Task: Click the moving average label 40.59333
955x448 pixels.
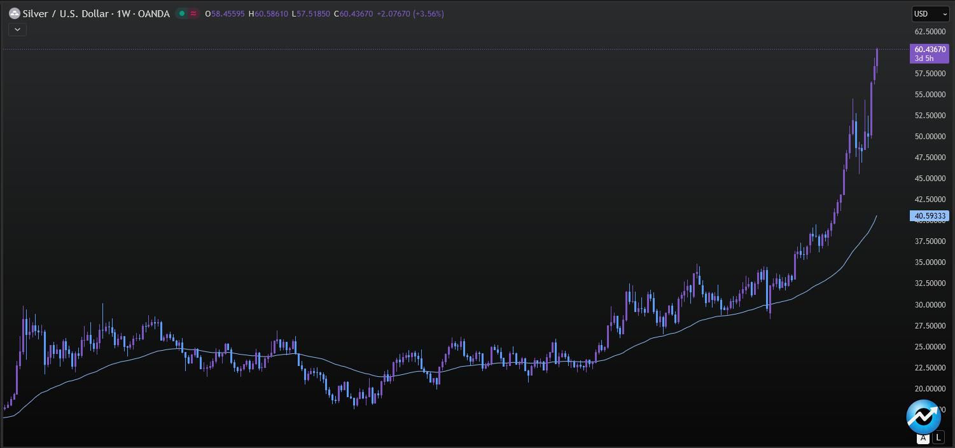Action: point(930,216)
